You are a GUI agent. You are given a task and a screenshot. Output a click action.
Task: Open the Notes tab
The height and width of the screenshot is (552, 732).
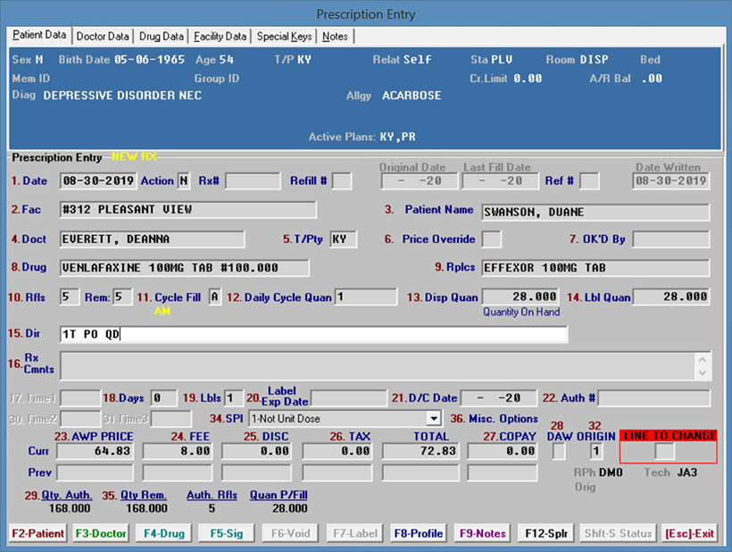(336, 37)
